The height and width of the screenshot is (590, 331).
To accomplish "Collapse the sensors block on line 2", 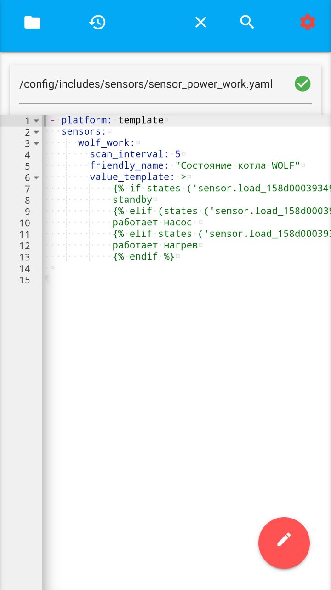I will pyautogui.click(x=36, y=132).
